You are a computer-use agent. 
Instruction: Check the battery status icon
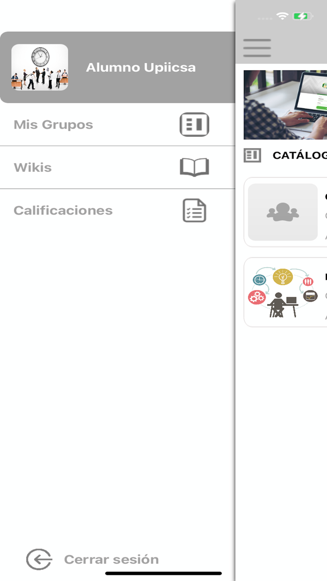coord(303,16)
